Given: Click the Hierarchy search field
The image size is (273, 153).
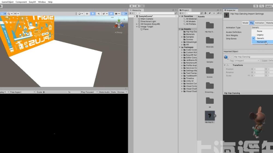Looking at the screenshot, I should (155, 13).
